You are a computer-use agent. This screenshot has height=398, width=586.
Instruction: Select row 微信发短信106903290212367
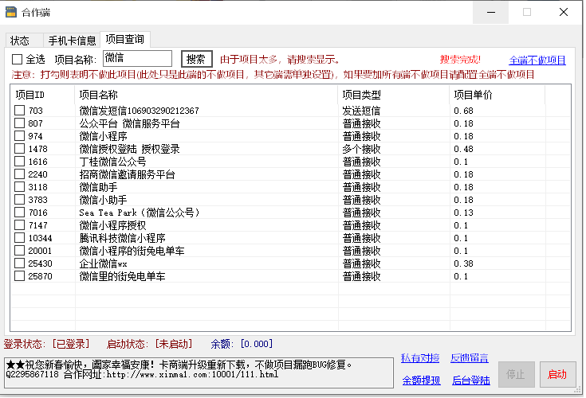coord(139,111)
